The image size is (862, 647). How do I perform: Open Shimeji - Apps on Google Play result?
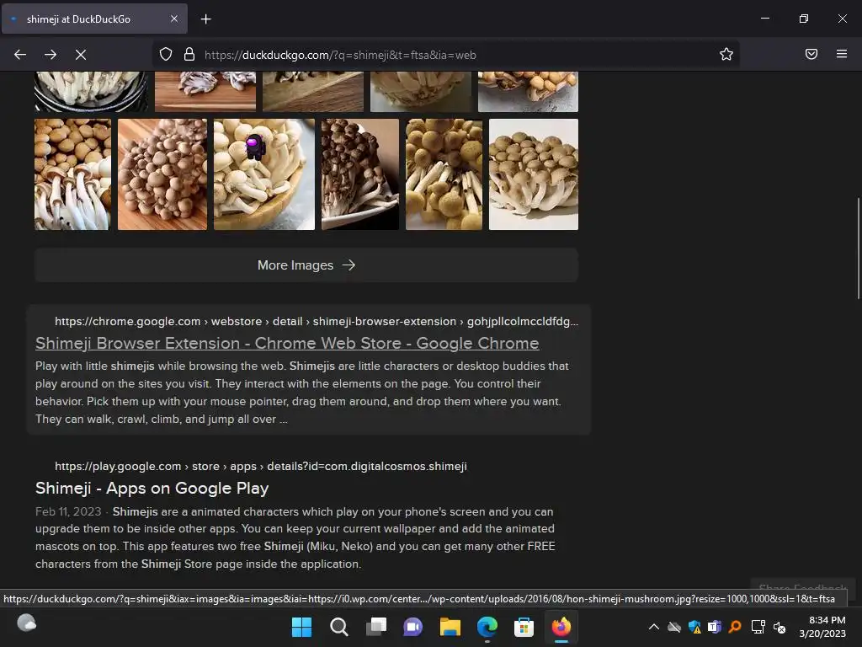(x=152, y=488)
